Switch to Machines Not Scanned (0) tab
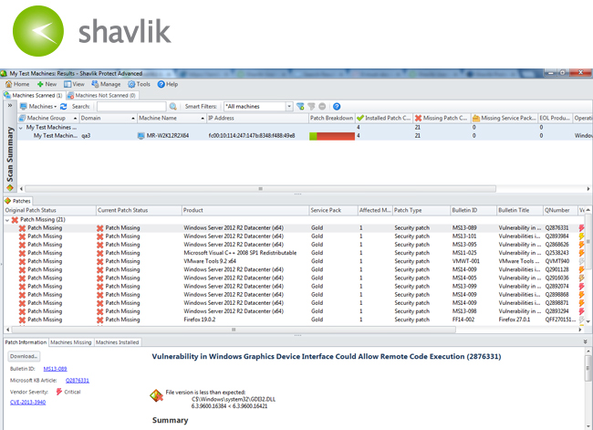The height and width of the screenshot is (430, 593). [x=102, y=95]
